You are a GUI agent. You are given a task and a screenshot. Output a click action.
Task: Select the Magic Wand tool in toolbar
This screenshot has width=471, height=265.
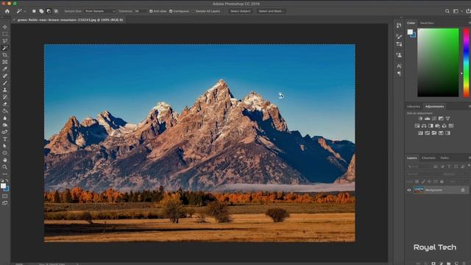click(x=5, y=48)
